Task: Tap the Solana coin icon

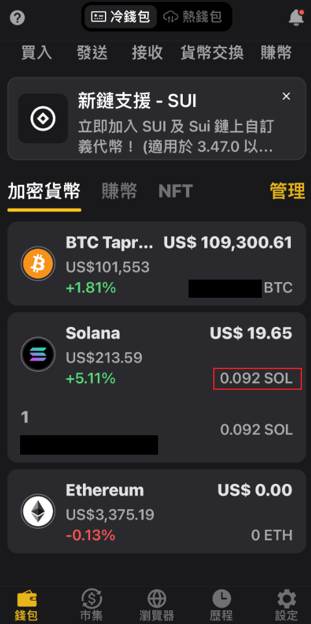Action: (x=38, y=354)
